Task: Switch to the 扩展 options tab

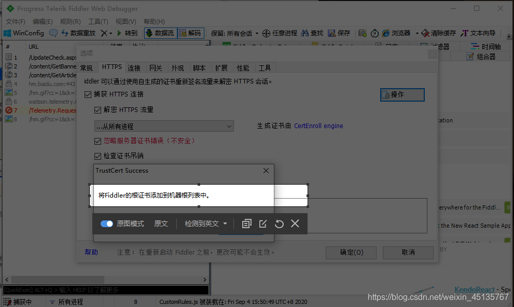Action: tap(221, 68)
